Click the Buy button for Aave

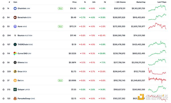60,26
